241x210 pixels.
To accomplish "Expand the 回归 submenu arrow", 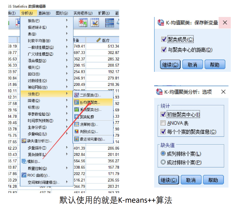I will (x=67, y=73).
